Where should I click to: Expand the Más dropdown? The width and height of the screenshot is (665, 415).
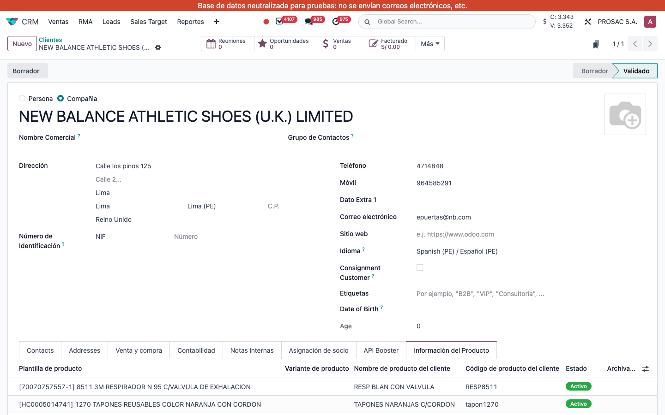click(x=430, y=44)
